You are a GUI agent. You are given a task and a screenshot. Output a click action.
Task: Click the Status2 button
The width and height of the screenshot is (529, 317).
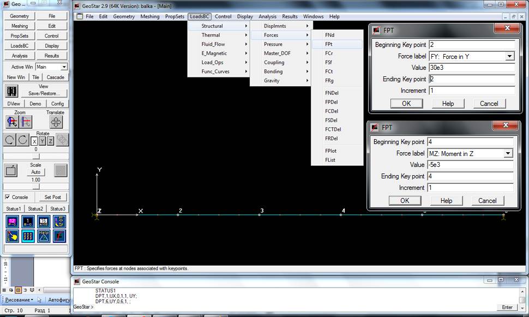click(x=35, y=208)
